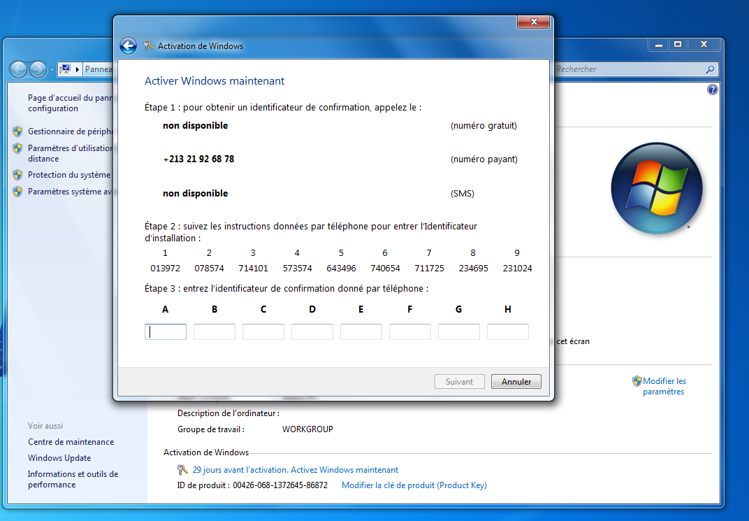Viewport: 749px width, 521px height.
Task: Focus the confirmation ID field under H
Action: [508, 331]
